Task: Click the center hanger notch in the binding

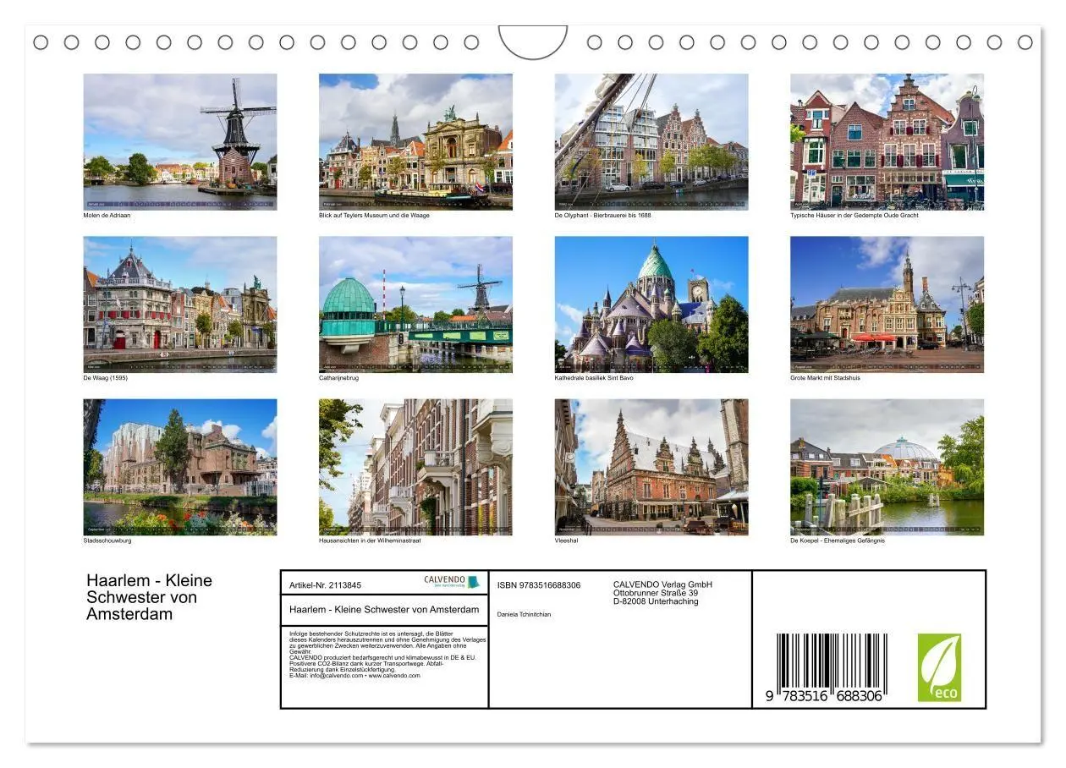Action: (x=533, y=42)
